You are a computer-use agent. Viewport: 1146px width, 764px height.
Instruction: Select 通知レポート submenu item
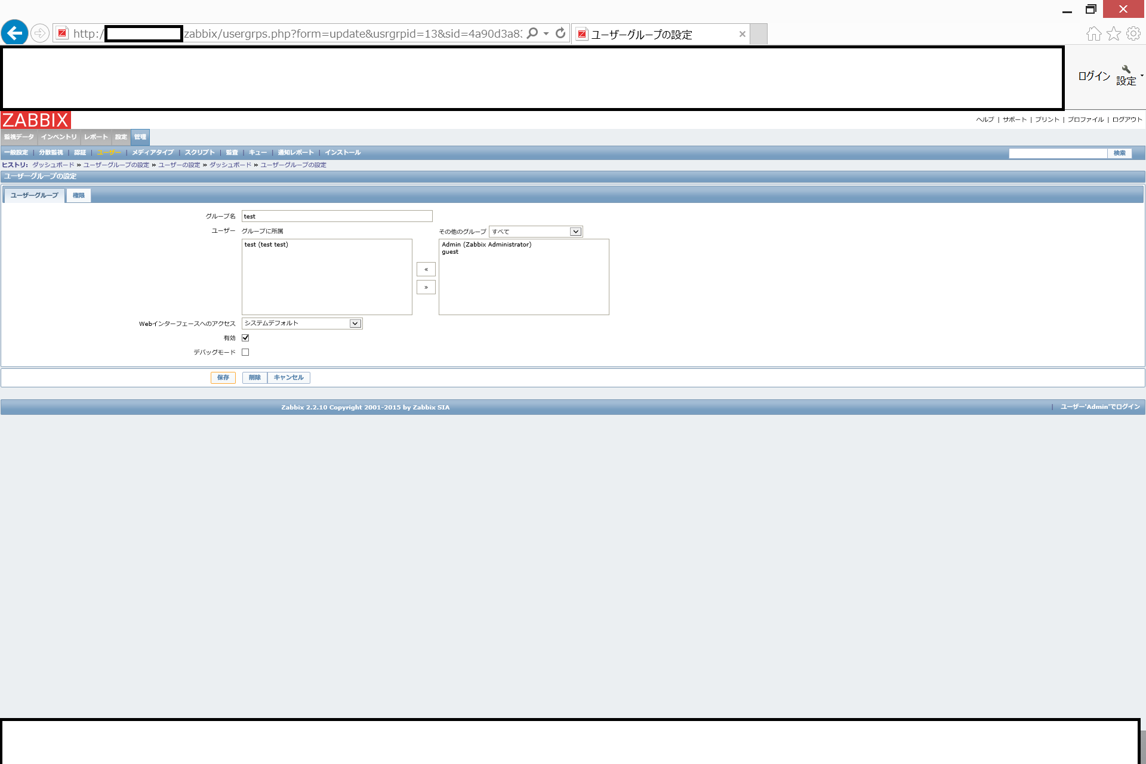295,153
